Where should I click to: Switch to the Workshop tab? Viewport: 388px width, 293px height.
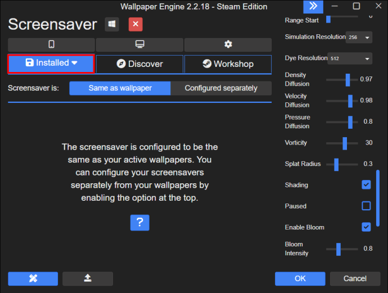228,64
